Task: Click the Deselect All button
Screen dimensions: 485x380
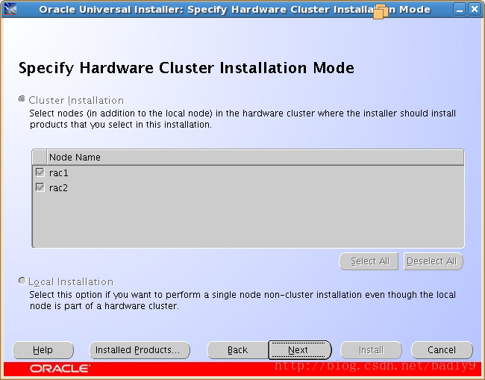Action: point(434,261)
